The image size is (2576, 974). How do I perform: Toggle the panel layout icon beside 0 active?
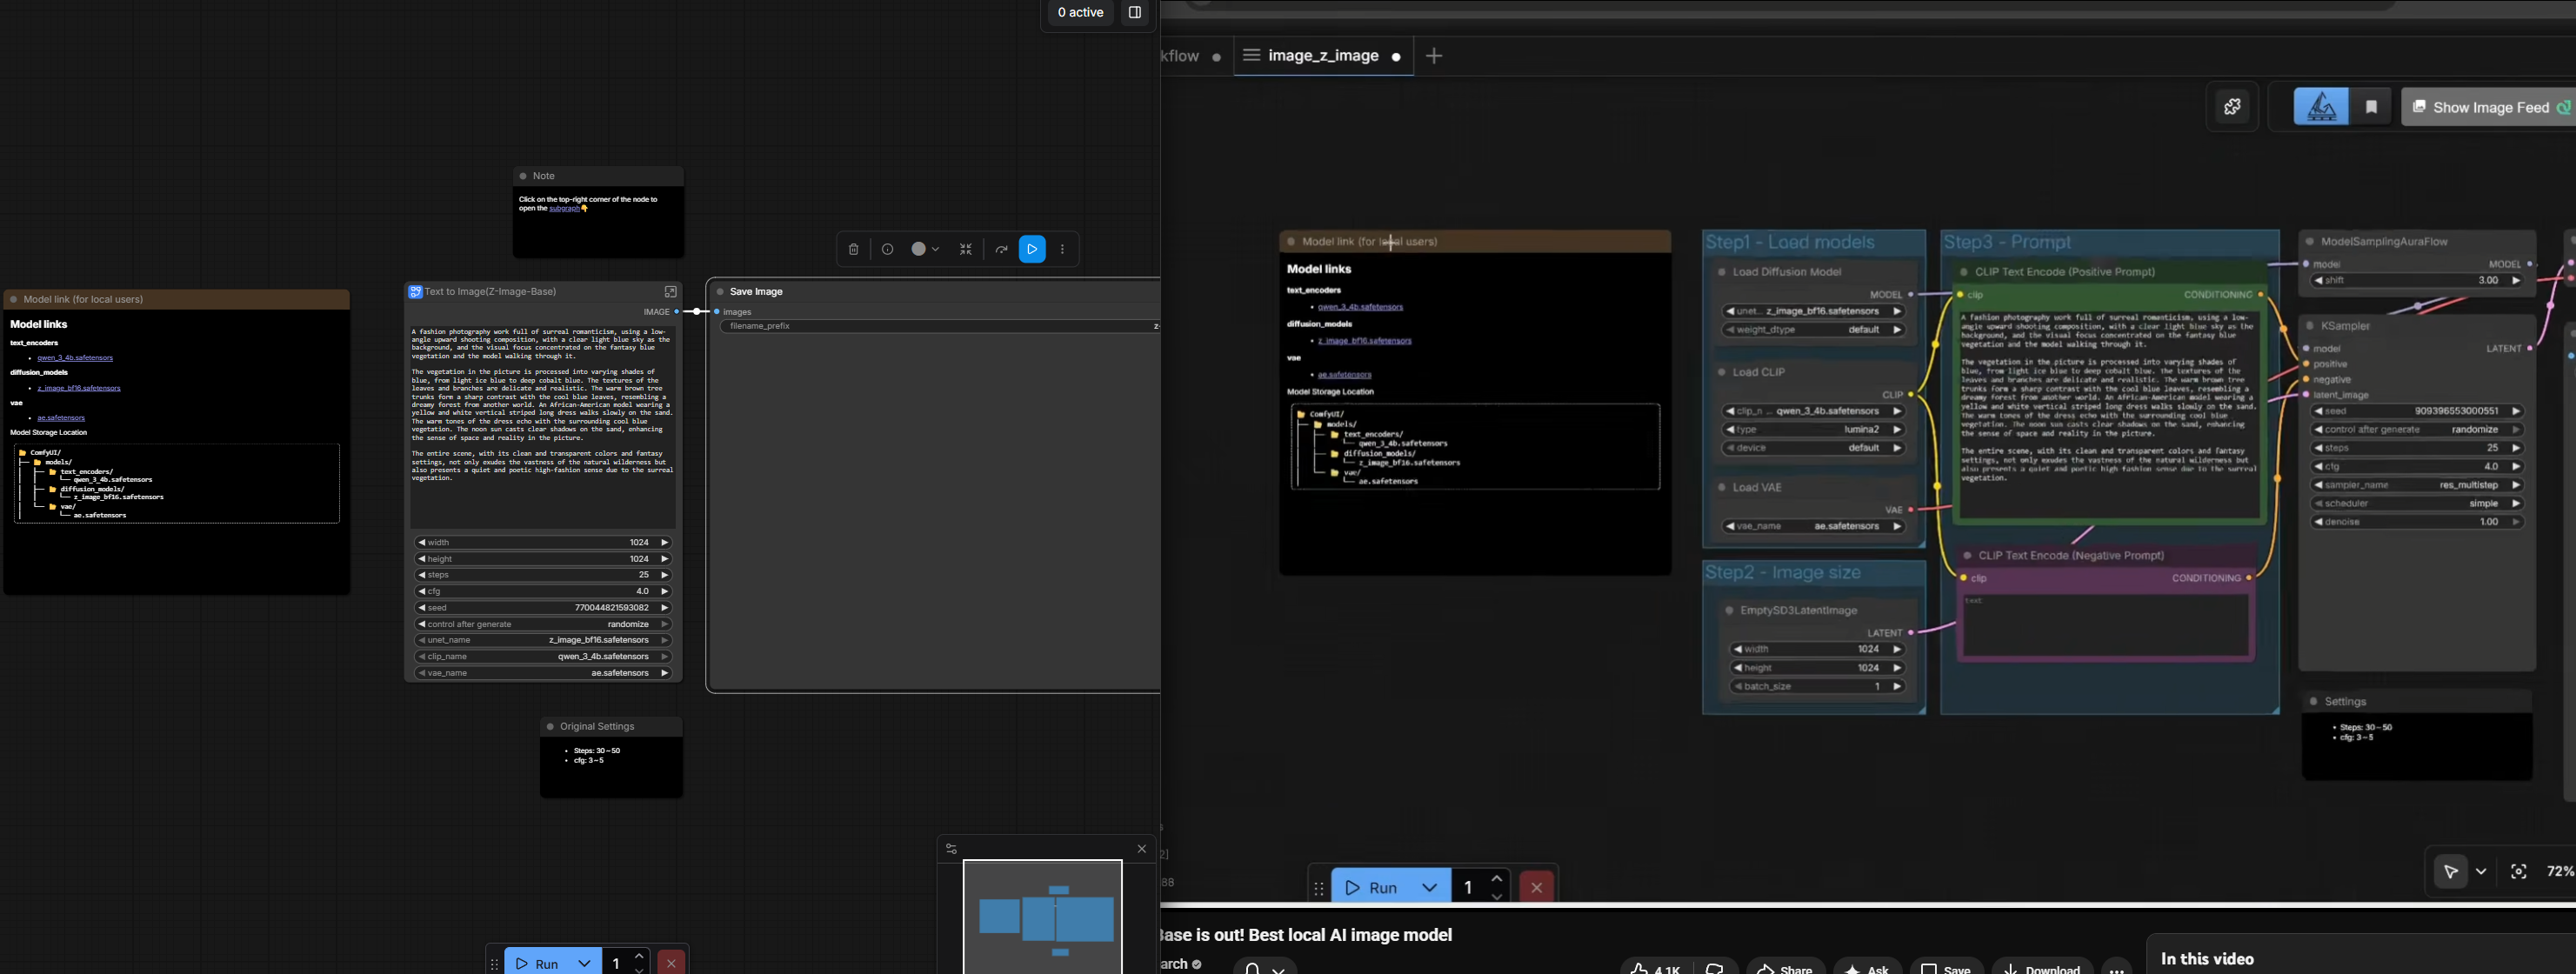1135,12
